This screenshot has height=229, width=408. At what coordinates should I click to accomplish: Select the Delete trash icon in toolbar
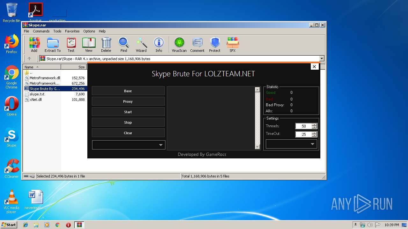pyautogui.click(x=106, y=45)
